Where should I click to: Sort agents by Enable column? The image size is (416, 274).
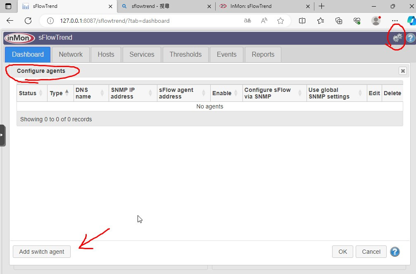pos(226,93)
